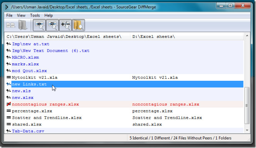Click scrollbar up arrow

pyautogui.click(x=247, y=36)
